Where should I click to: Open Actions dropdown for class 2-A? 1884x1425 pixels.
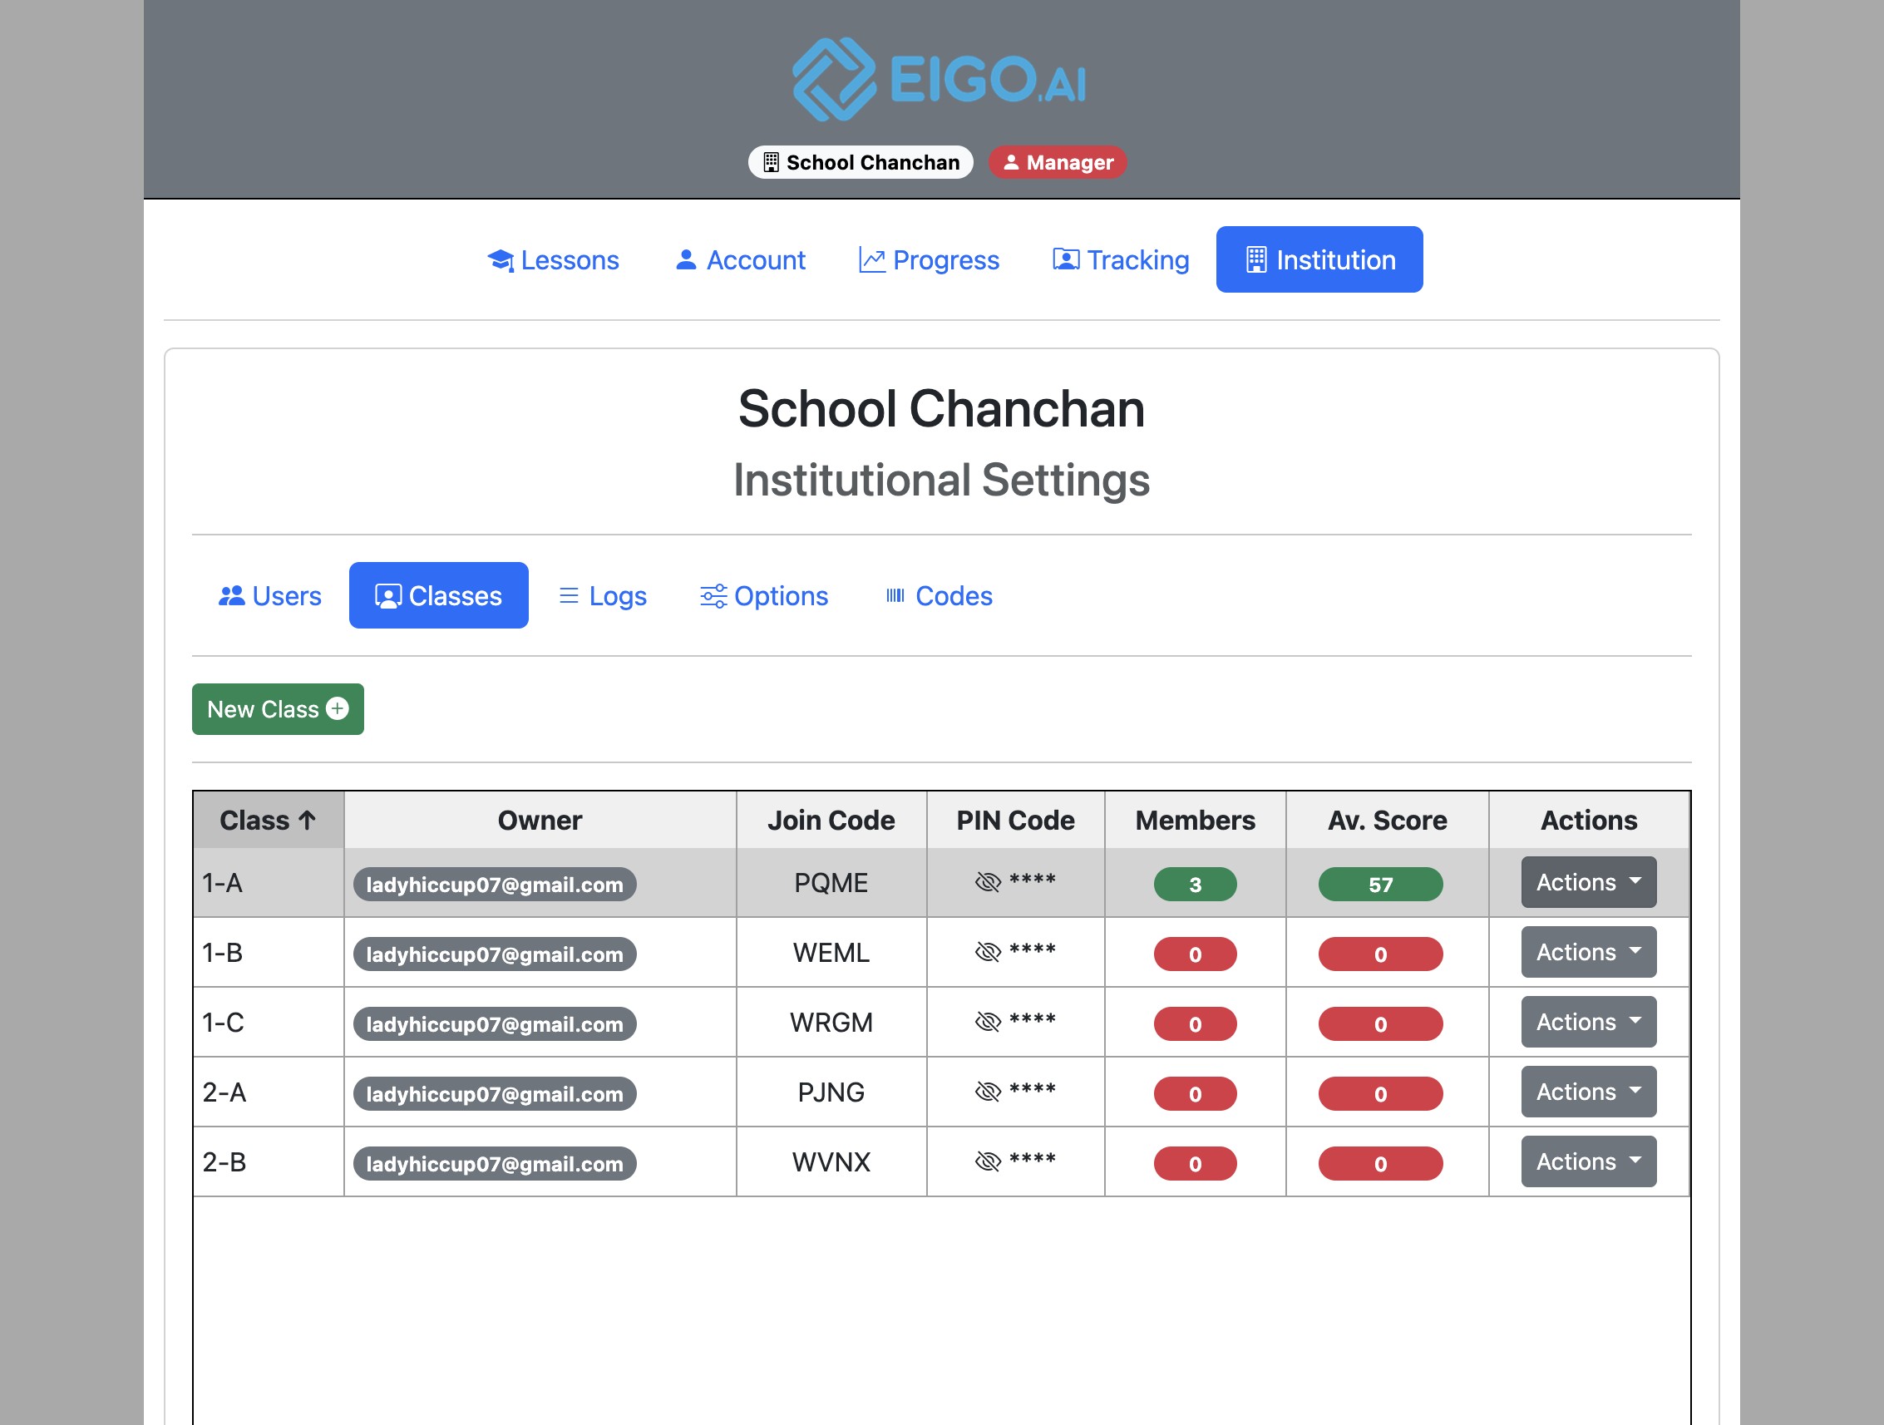[x=1589, y=1091]
